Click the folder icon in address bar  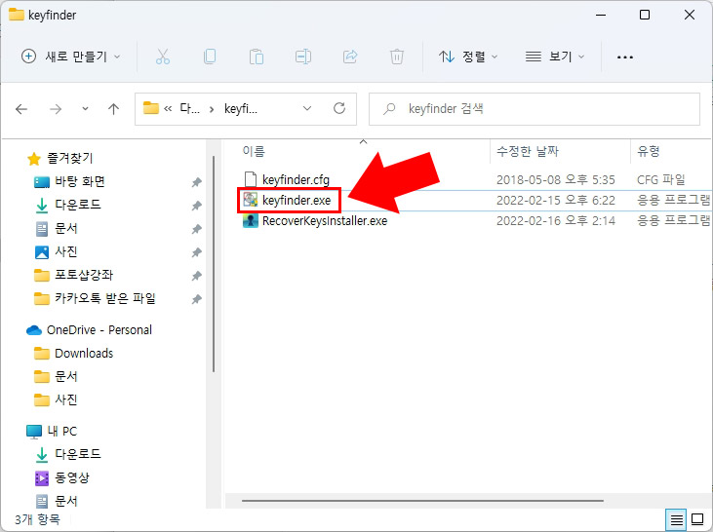pyautogui.click(x=150, y=108)
